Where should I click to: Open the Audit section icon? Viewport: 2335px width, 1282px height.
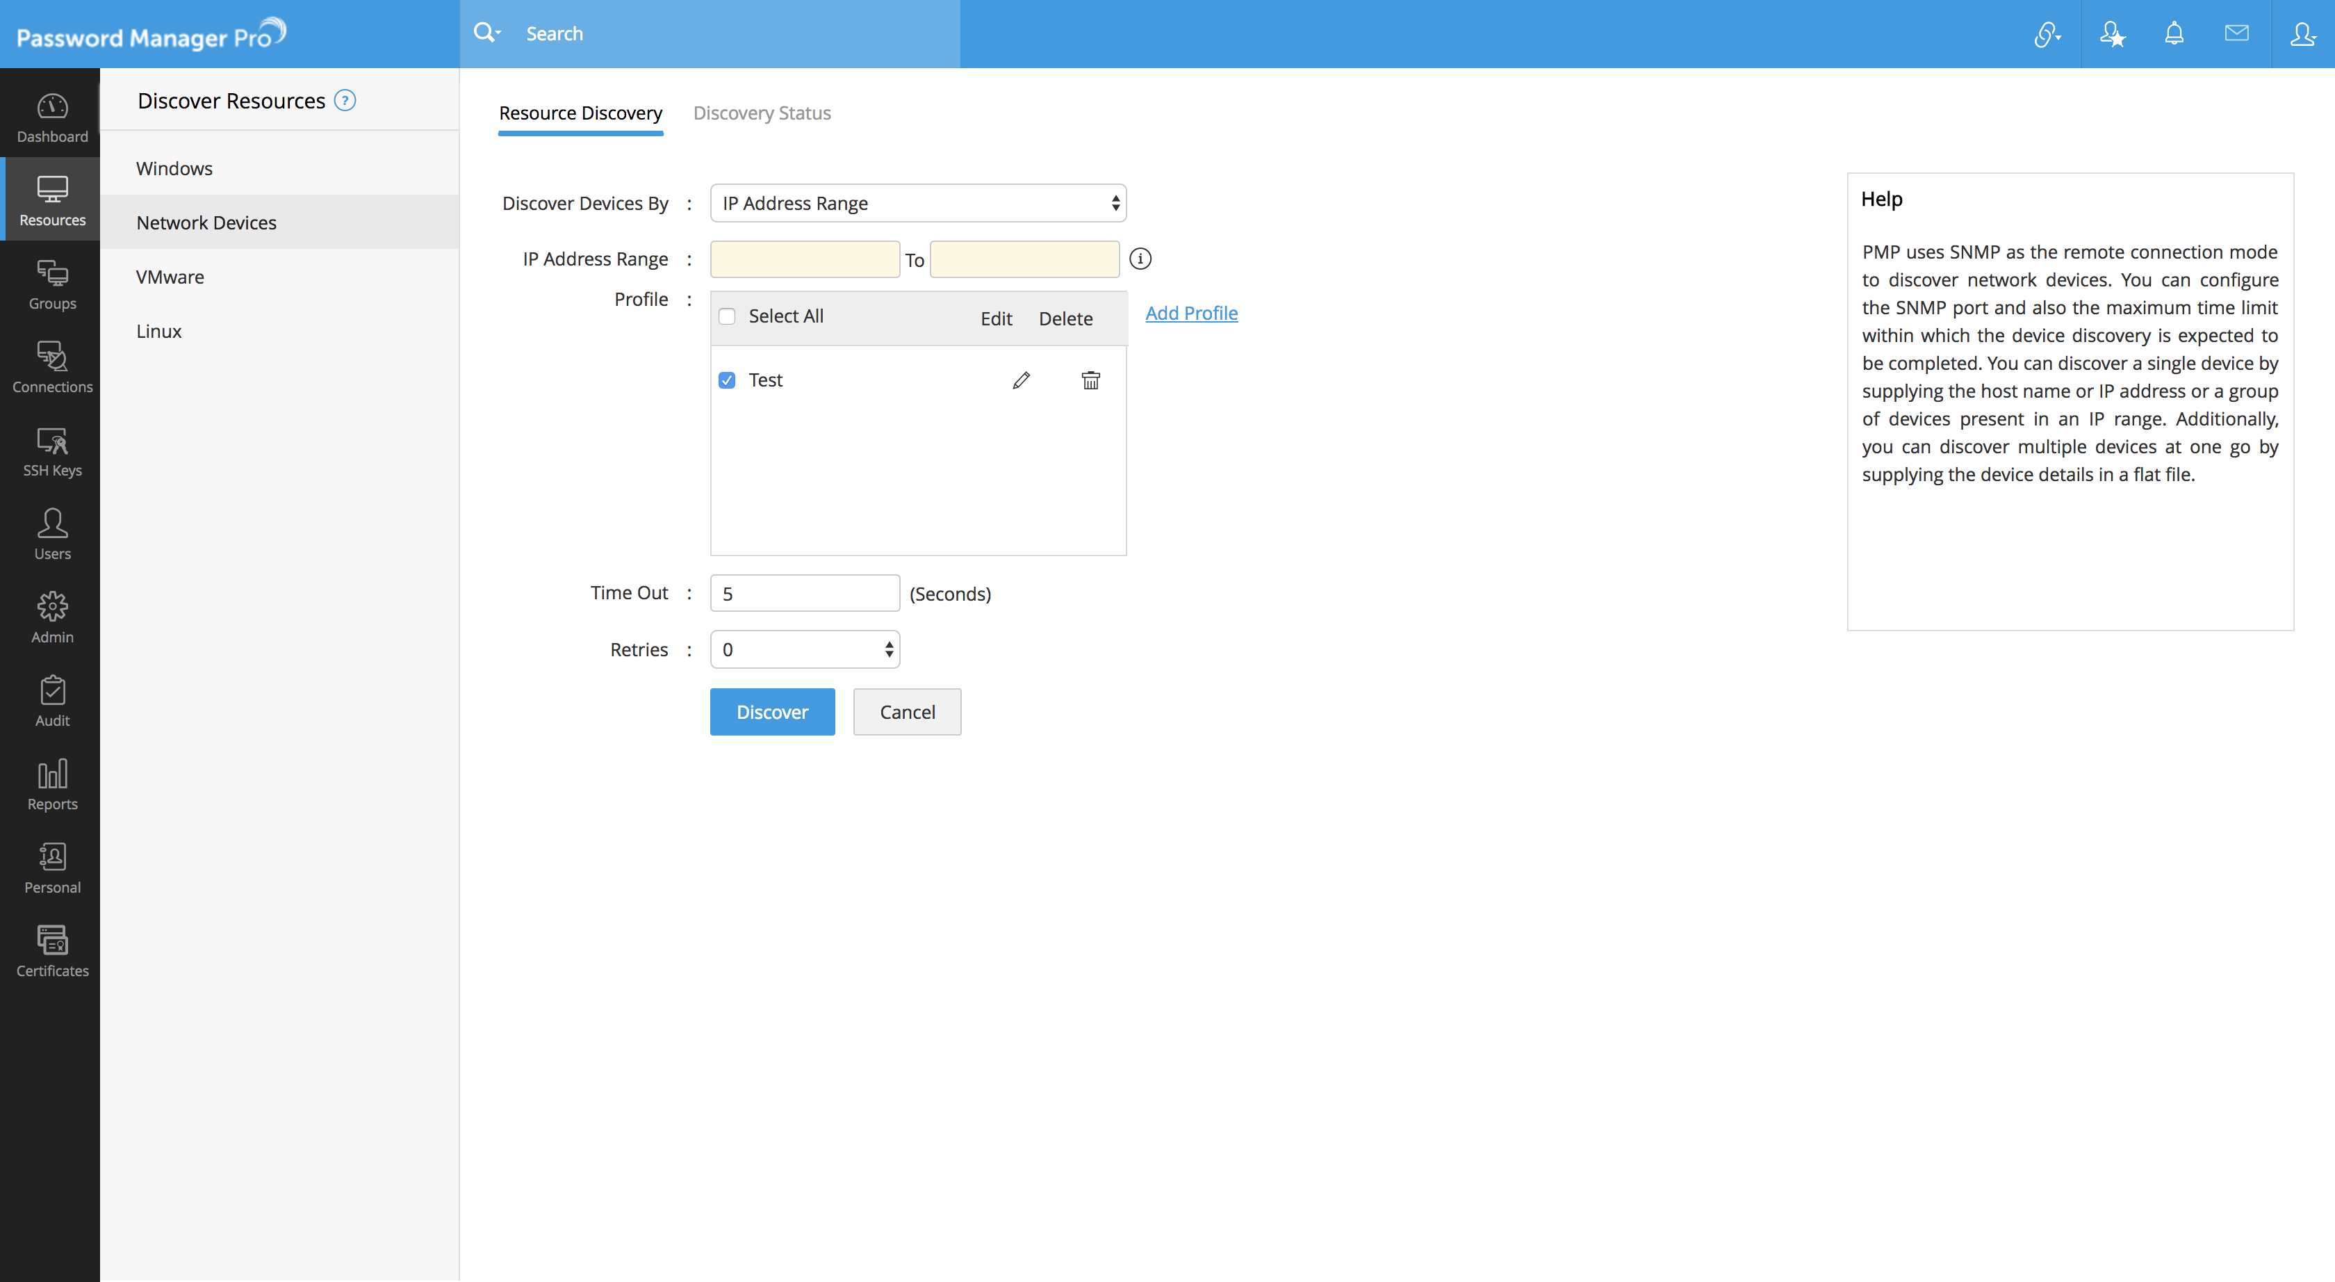(x=51, y=701)
